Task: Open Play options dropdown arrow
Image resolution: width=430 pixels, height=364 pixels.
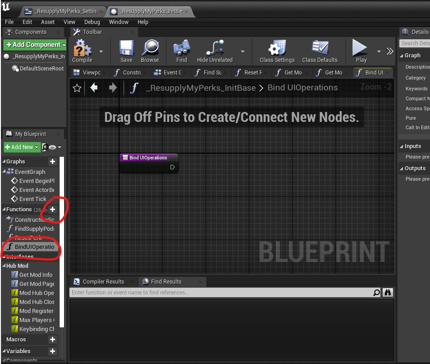Action: tap(379, 51)
